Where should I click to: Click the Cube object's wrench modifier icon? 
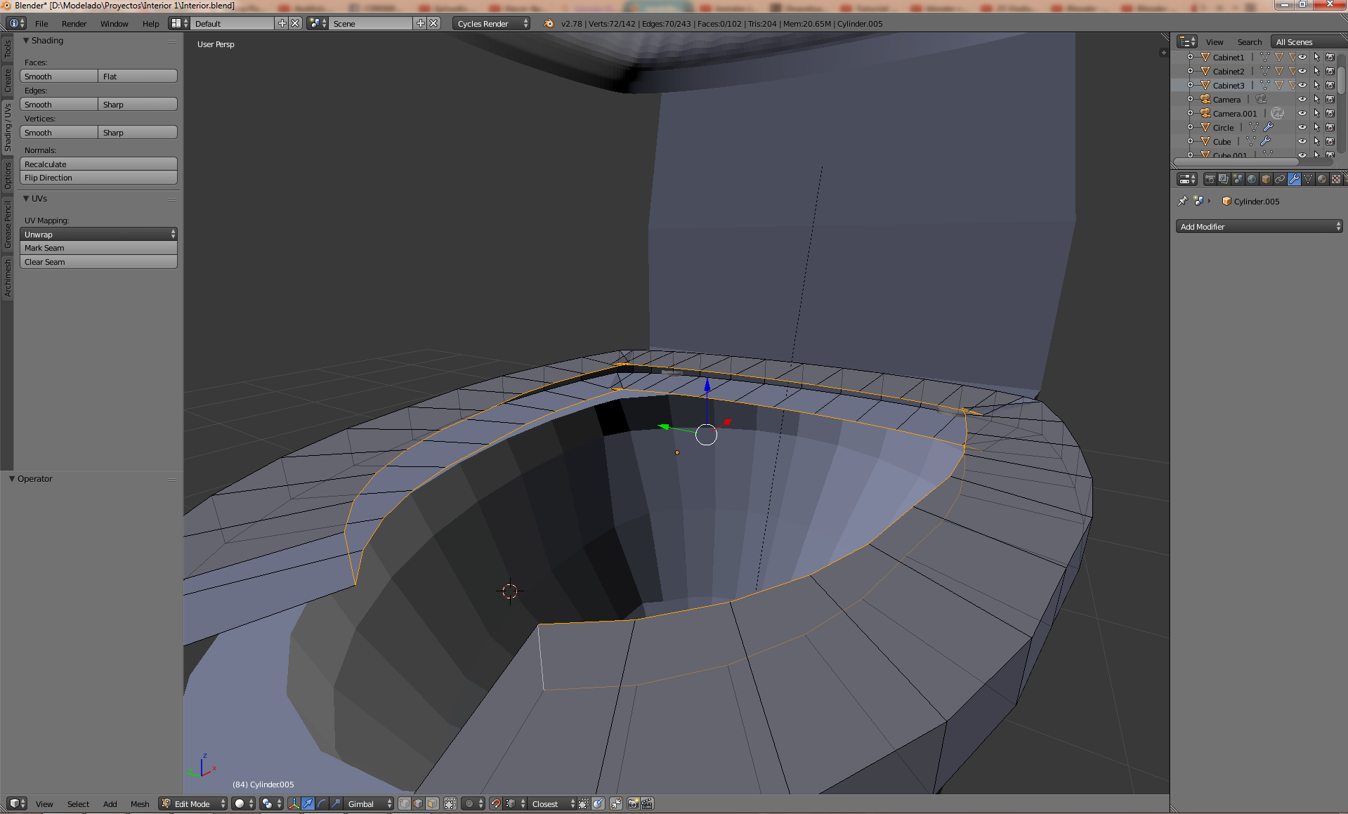click(x=1265, y=141)
